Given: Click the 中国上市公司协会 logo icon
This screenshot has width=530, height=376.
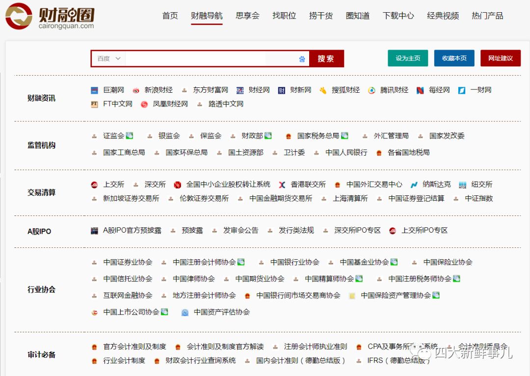Looking at the screenshot, I should click(94, 312).
